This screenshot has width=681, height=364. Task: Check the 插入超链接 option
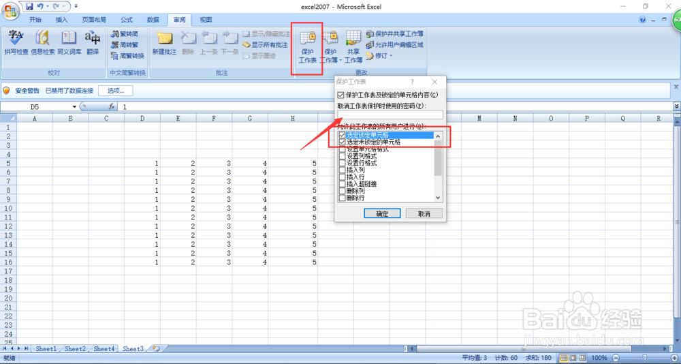pos(343,184)
